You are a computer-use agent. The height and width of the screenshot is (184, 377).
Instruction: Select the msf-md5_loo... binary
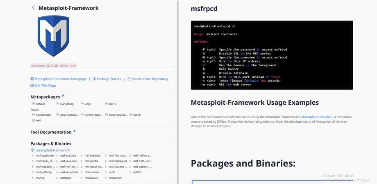pos(142,161)
